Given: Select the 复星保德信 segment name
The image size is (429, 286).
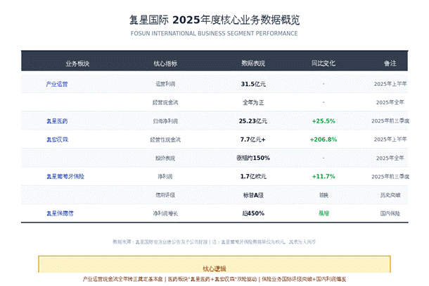Looking at the screenshot, I should [60, 213].
